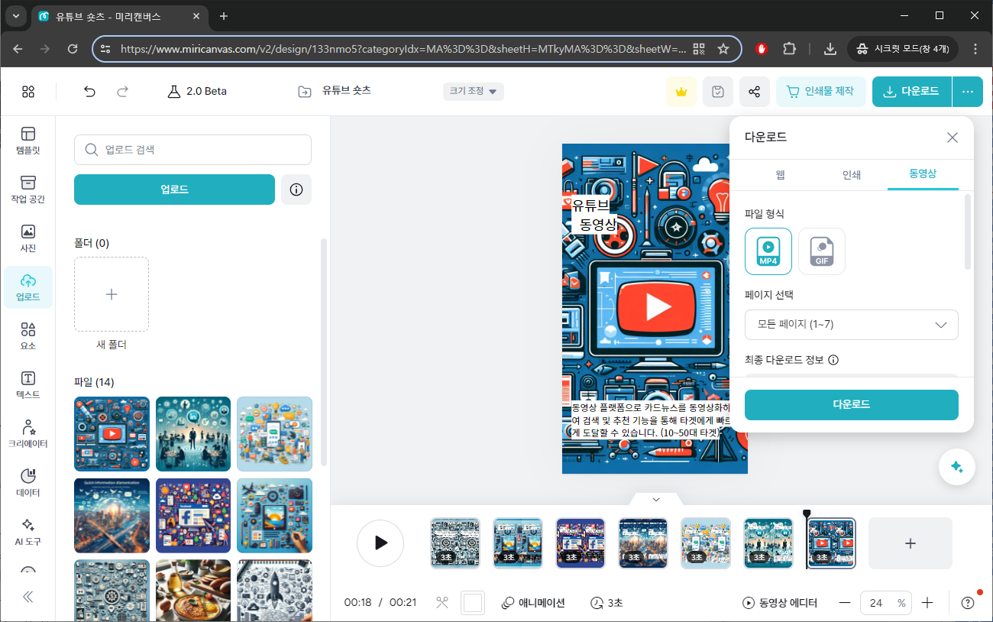Select the YouTube-themed uploaded image thumbnail

(x=112, y=434)
